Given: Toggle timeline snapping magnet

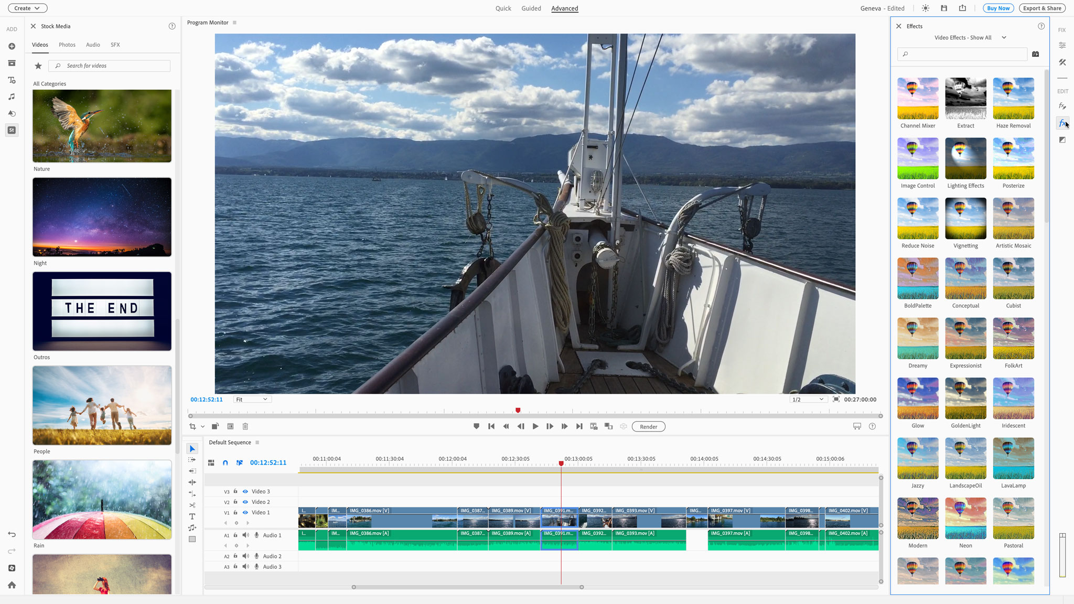Looking at the screenshot, I should tap(225, 463).
